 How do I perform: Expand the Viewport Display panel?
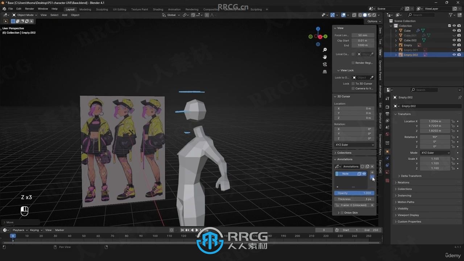[x=408, y=215]
